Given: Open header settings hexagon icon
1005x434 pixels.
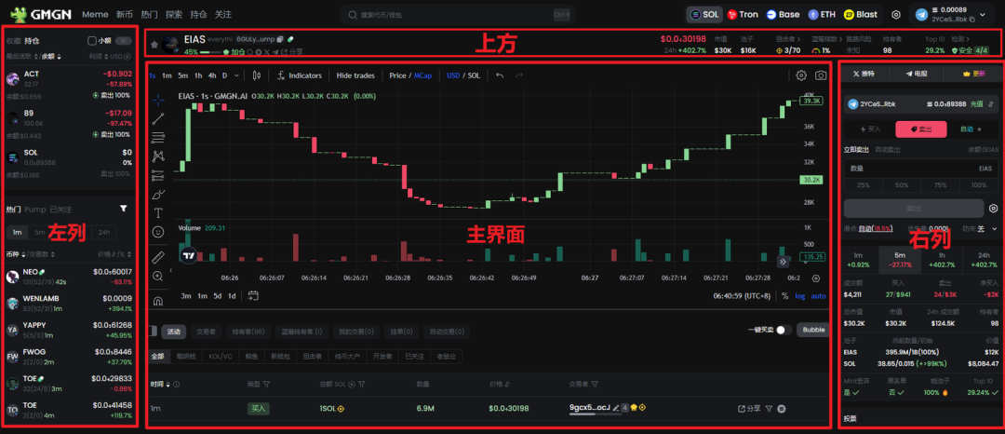Looking at the screenshot, I should pyautogui.click(x=896, y=14).
